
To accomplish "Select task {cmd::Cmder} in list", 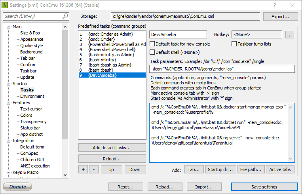I will click(x=112, y=39).
